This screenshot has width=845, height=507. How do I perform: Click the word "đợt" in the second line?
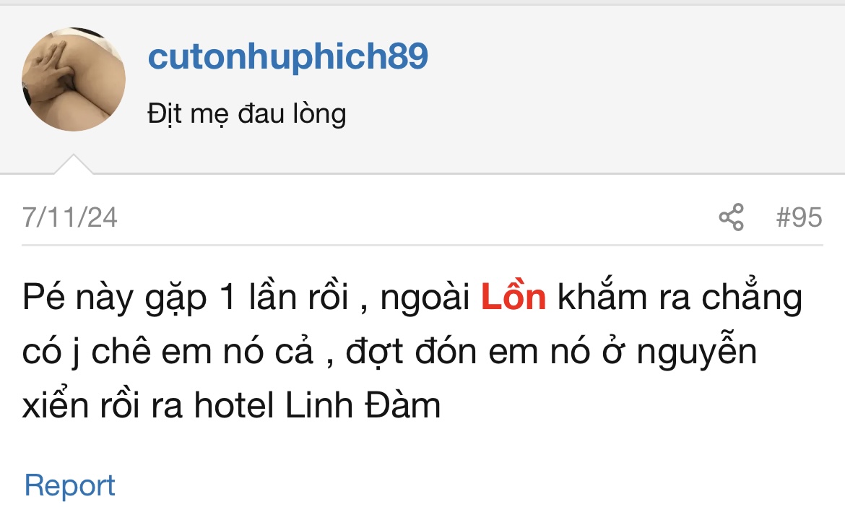pos(376,352)
